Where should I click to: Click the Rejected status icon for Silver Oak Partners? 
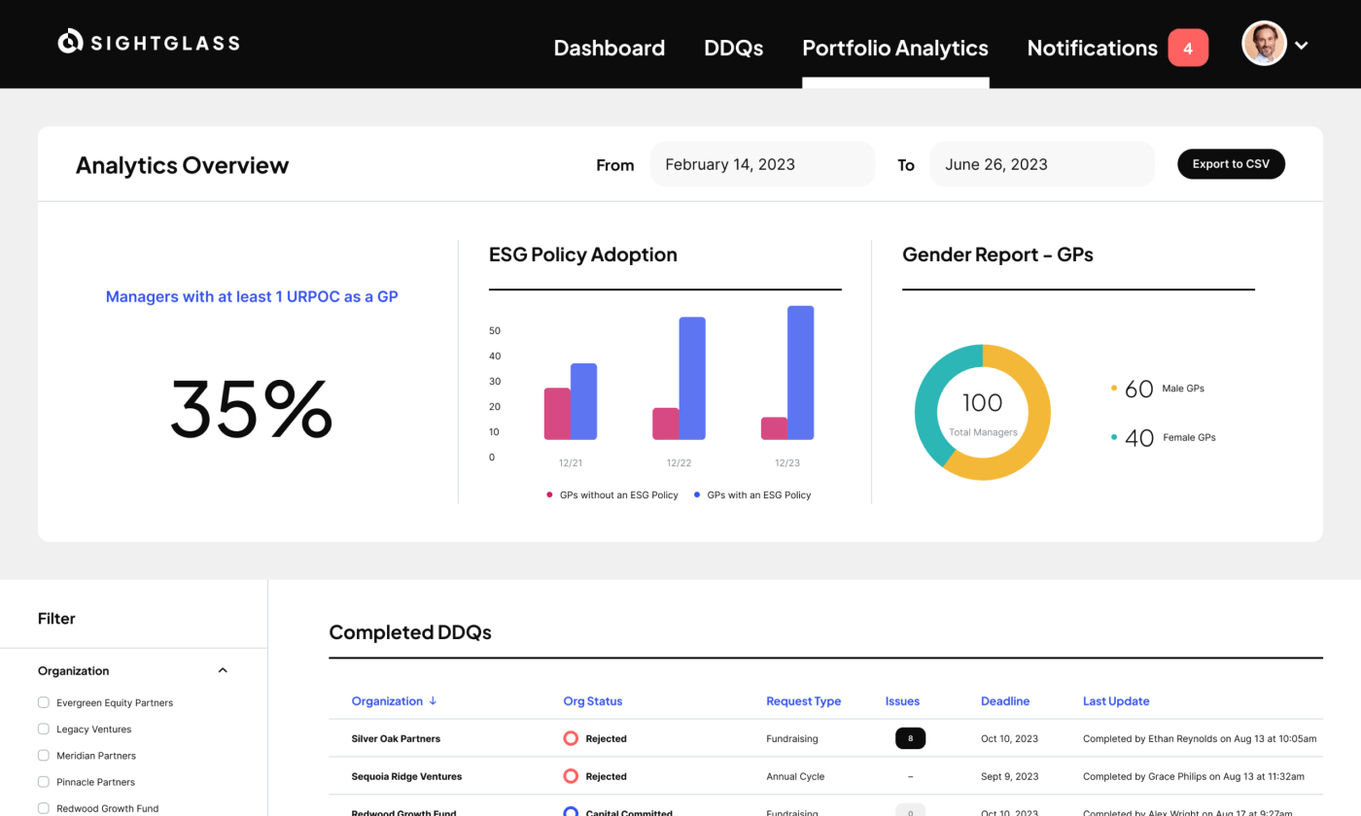tap(571, 738)
